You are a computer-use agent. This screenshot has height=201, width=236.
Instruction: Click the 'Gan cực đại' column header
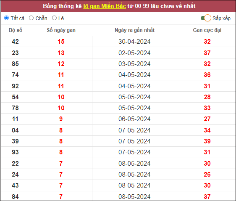click(x=207, y=30)
